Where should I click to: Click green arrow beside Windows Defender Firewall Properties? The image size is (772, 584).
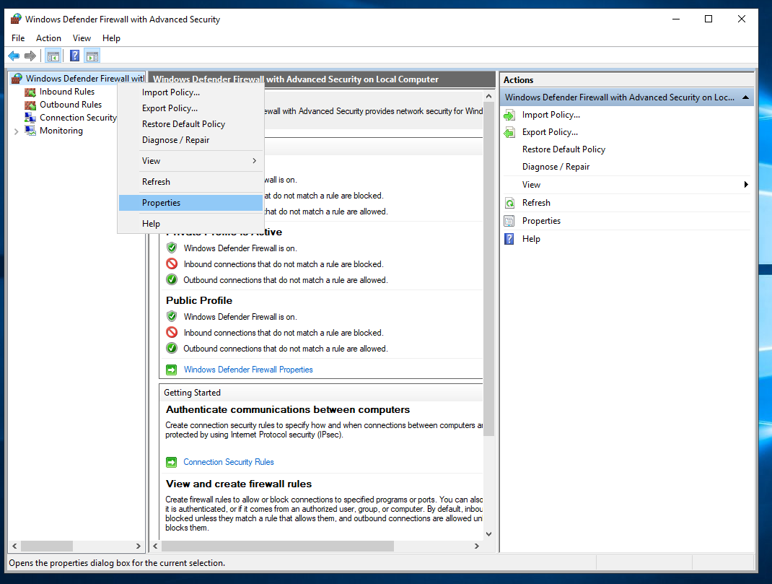(x=171, y=370)
